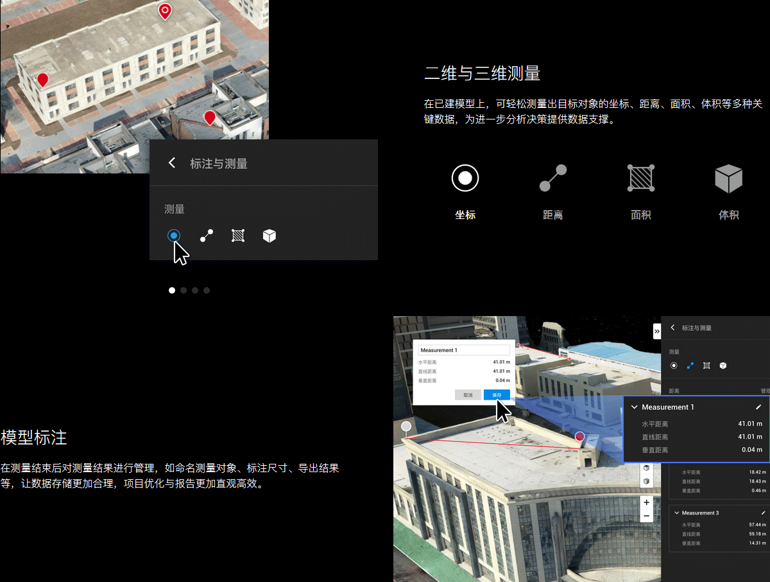The image size is (770, 582).
Task: Select the area tool in left 测量 panel
Action: 238,236
